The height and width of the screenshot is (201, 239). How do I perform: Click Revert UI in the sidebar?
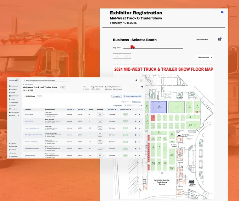(x=13, y=143)
